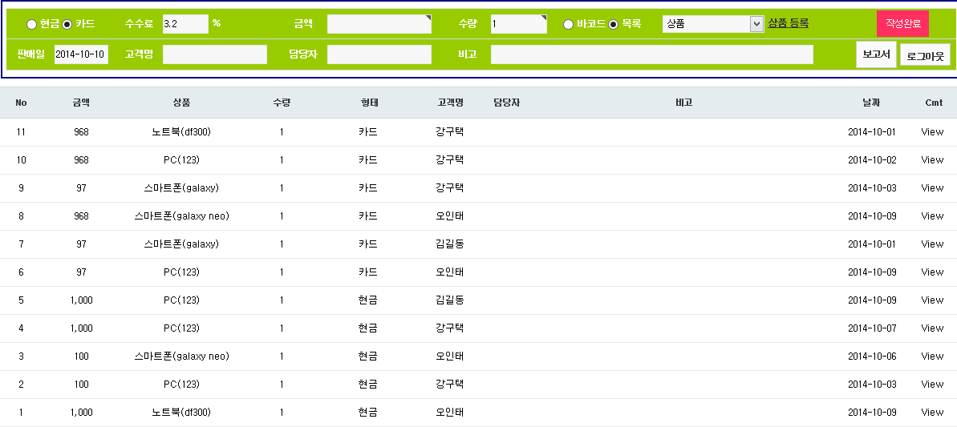Open View link for row No 11
This screenshot has height=427, width=957.
click(932, 132)
